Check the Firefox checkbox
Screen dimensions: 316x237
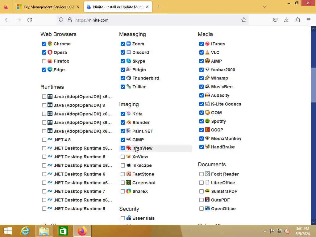click(44, 61)
